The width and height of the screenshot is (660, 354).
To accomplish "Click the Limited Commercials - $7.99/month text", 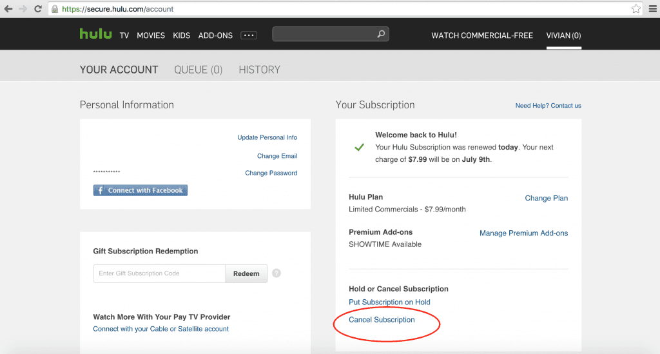I will click(x=407, y=209).
